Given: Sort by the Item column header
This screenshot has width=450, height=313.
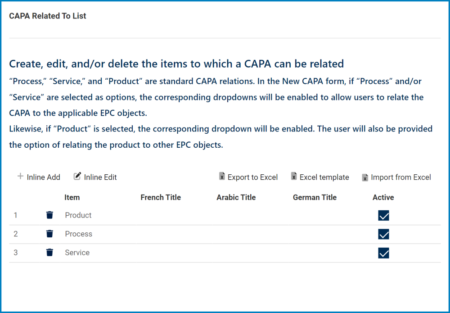Looking at the screenshot, I should coord(72,197).
